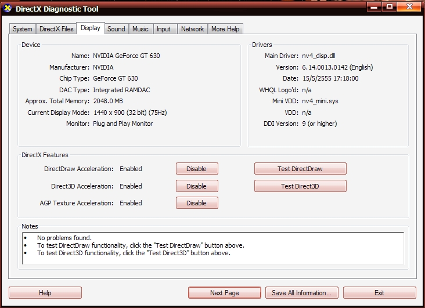The width and height of the screenshot is (425, 308).
Task: Go to the Sound tab
Action: (116, 29)
